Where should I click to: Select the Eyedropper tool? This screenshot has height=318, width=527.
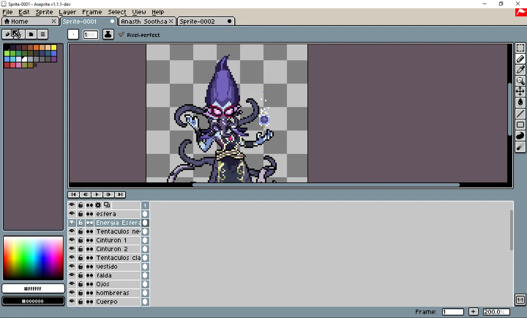[x=520, y=70]
